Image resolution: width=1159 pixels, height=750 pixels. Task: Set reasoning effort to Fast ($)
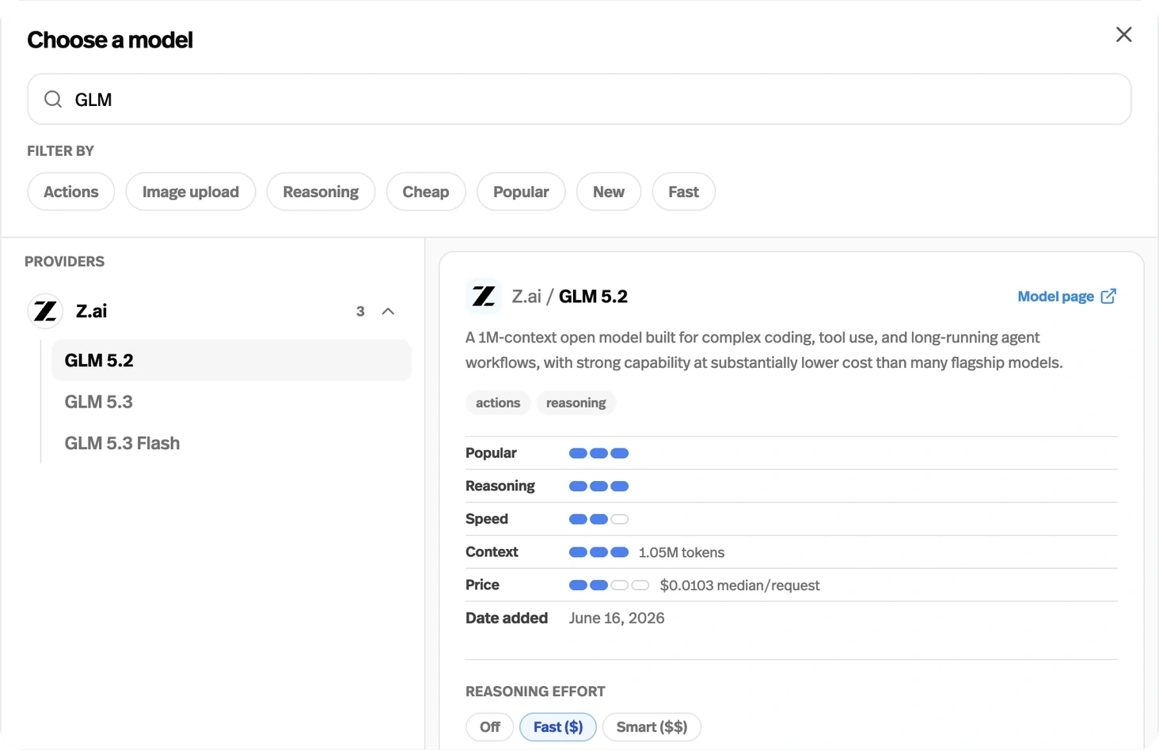point(558,727)
